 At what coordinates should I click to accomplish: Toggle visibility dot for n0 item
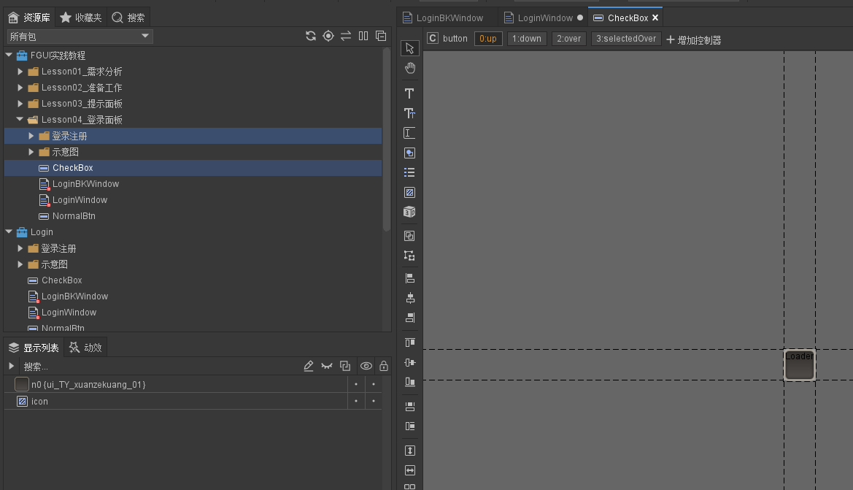click(x=355, y=384)
